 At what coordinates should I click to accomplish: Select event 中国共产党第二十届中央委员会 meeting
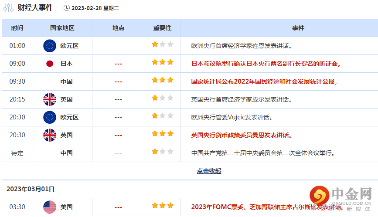[263, 153]
